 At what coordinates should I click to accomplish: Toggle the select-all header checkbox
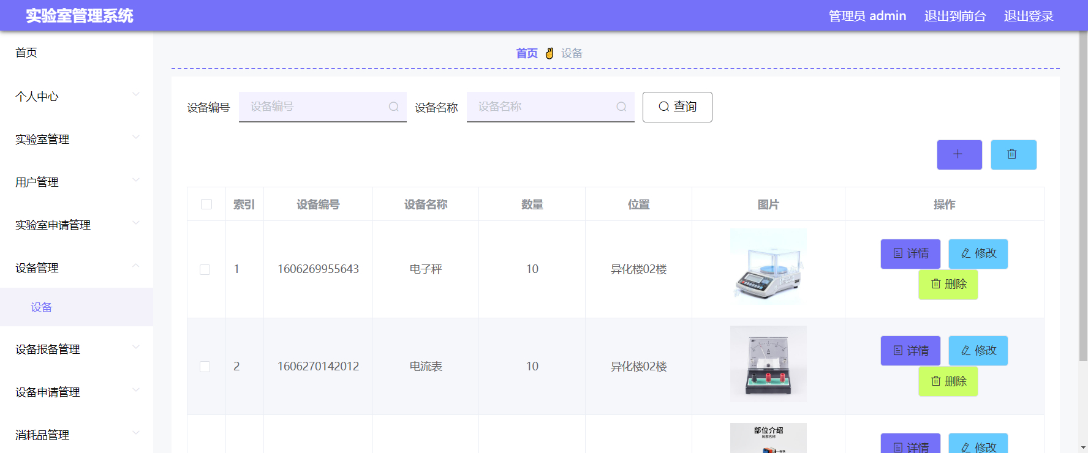[x=206, y=204]
